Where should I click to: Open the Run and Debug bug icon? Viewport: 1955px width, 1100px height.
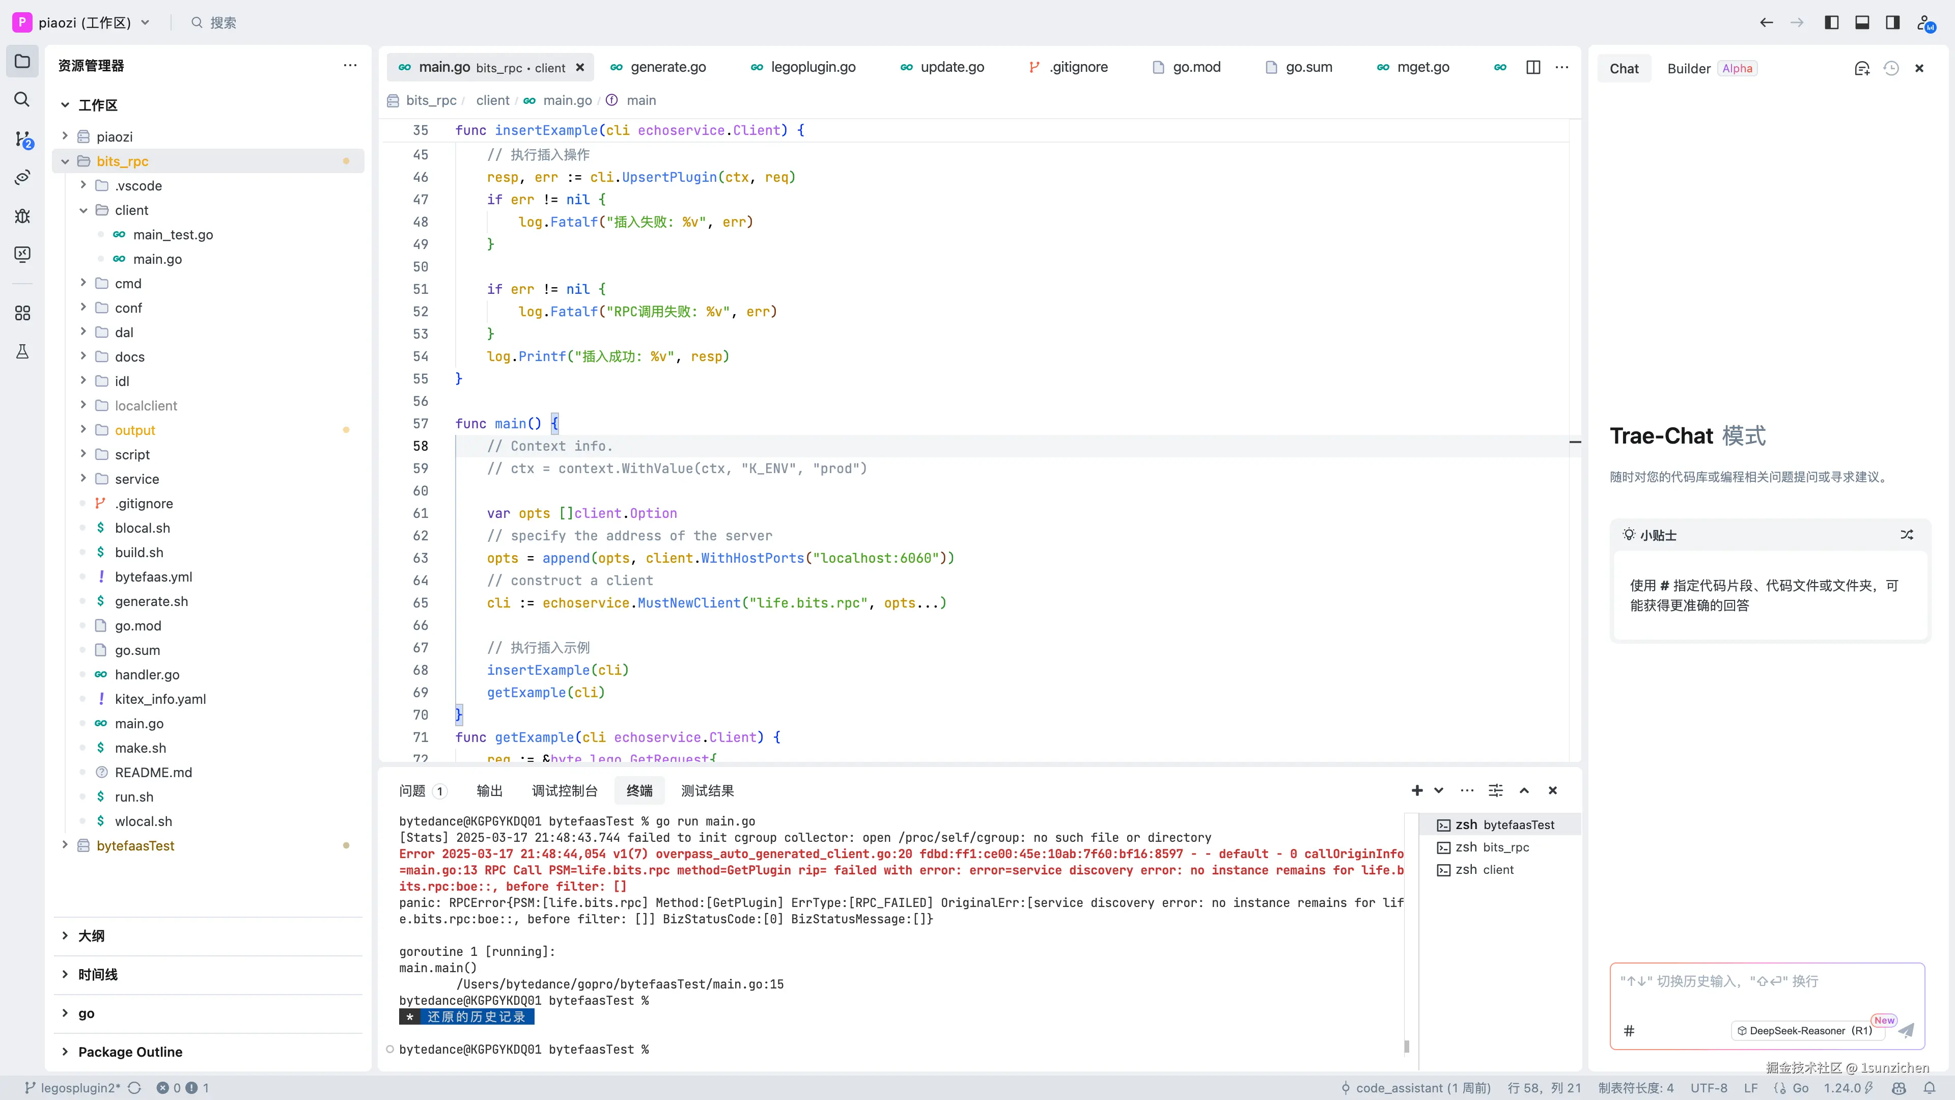coord(22,216)
